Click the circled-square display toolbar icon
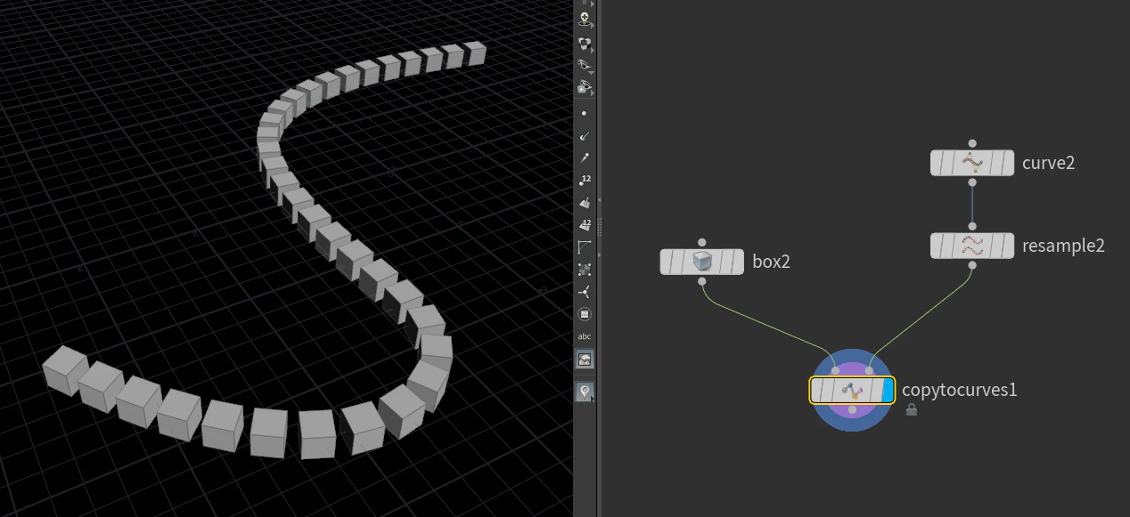Viewport: 1130px width, 517px height. click(x=585, y=314)
